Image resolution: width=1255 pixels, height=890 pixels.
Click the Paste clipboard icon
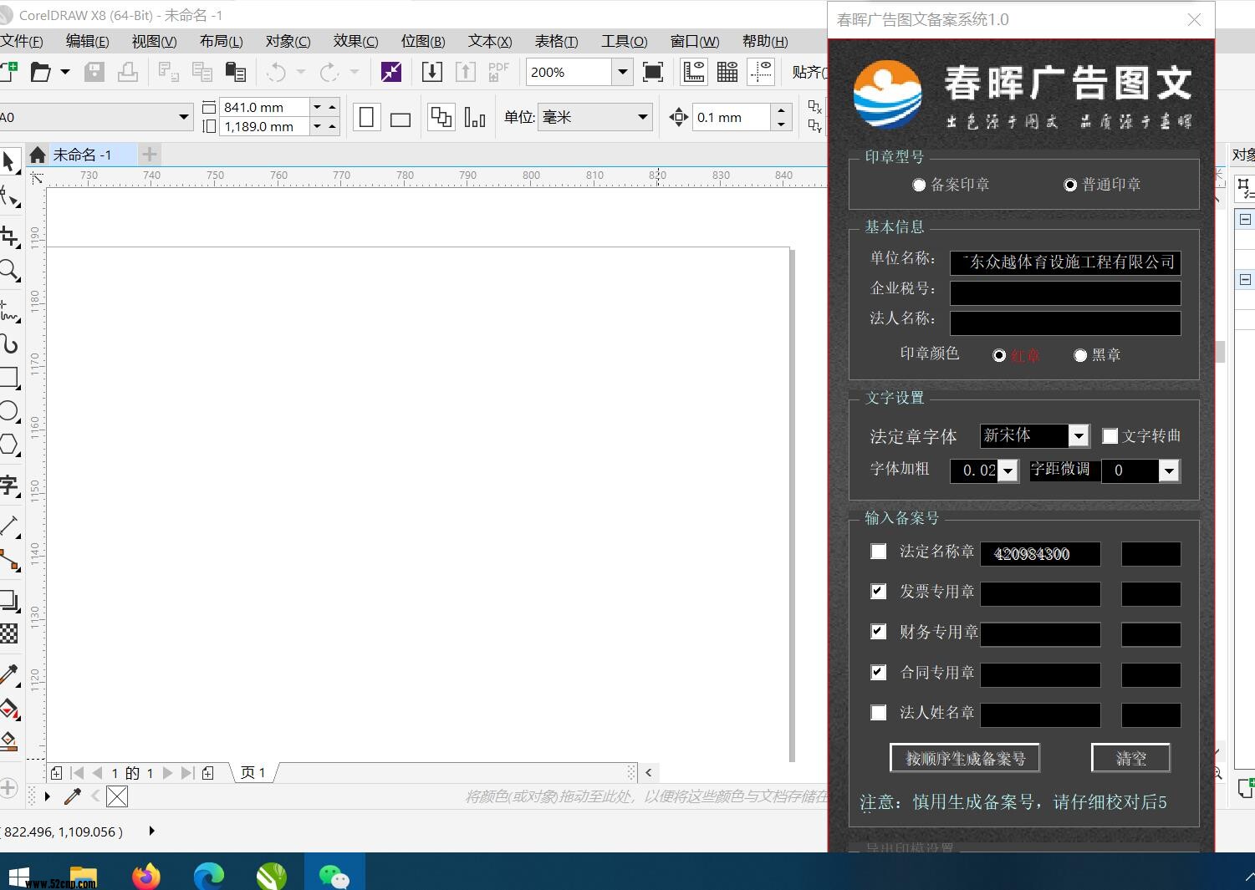click(x=236, y=73)
